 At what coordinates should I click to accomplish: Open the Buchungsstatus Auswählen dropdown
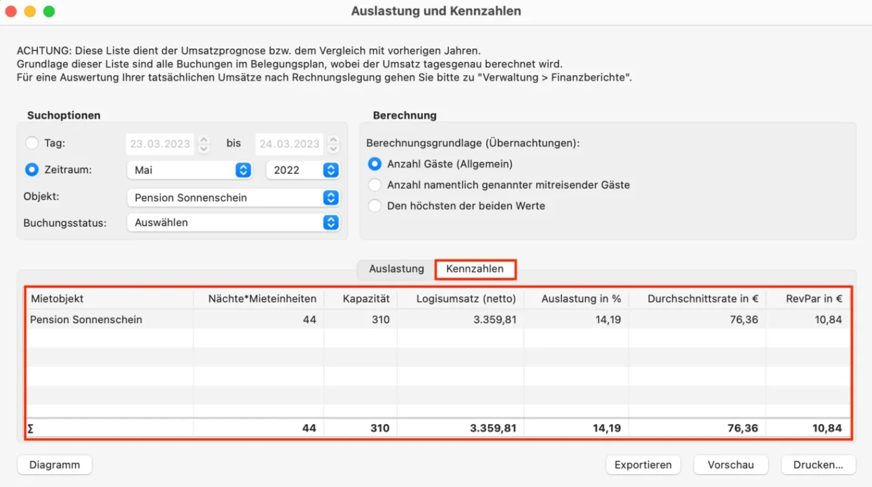(x=233, y=222)
